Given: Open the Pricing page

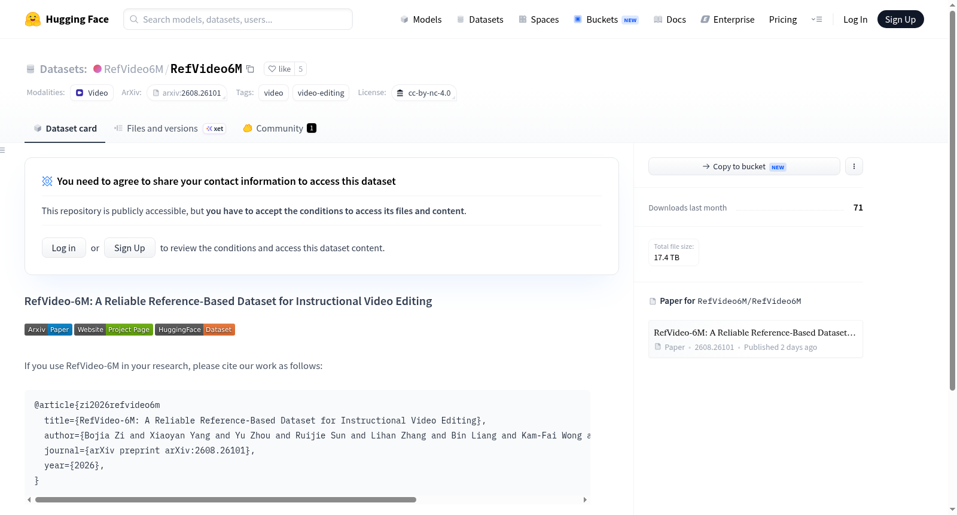Looking at the screenshot, I should tap(783, 19).
